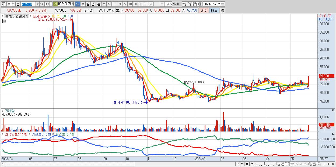This screenshot has width=336, height=167.
Task: Select the 년 yearly period tab
Action: click(93, 4)
